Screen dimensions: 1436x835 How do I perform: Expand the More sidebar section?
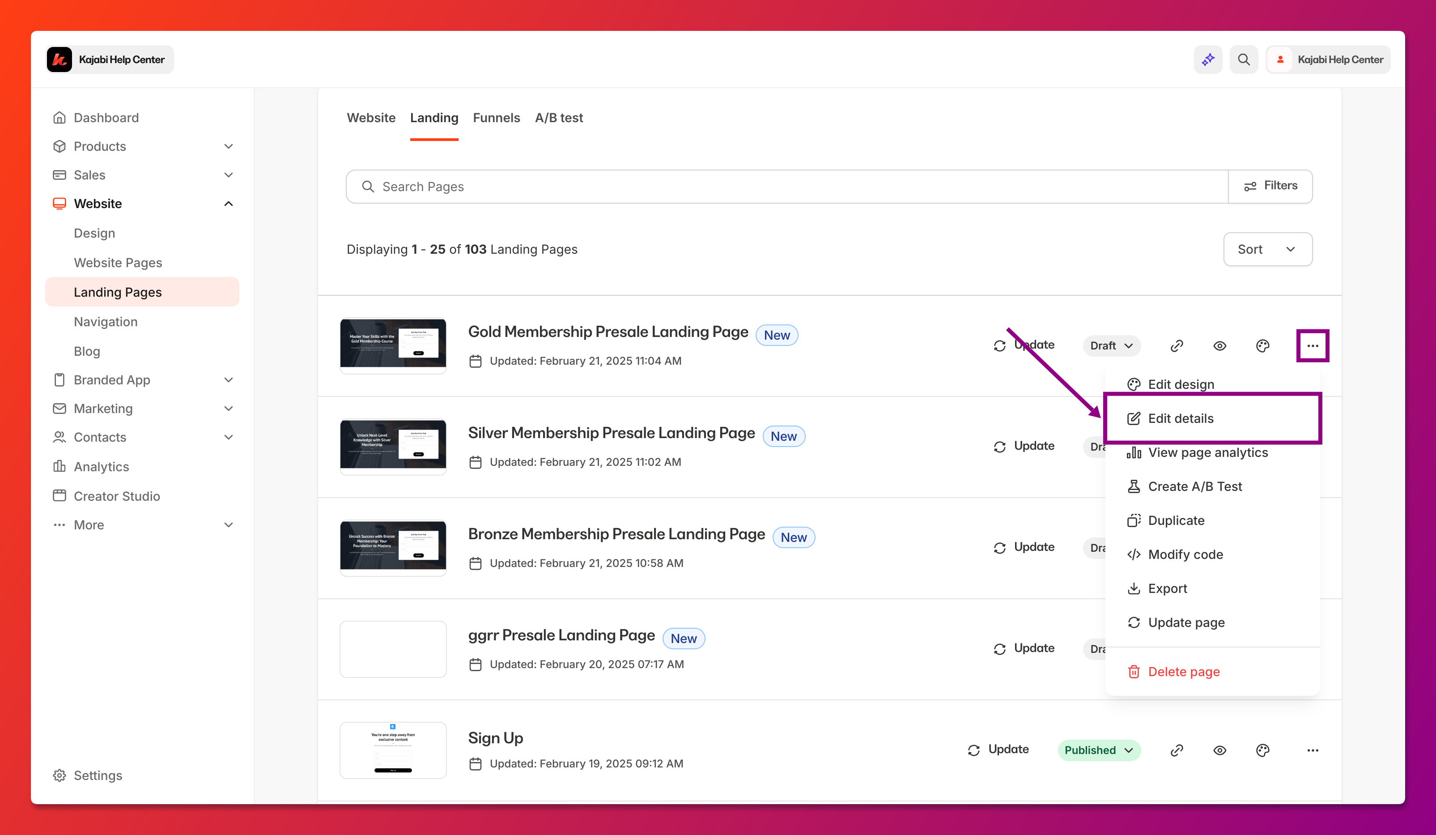[x=229, y=525]
